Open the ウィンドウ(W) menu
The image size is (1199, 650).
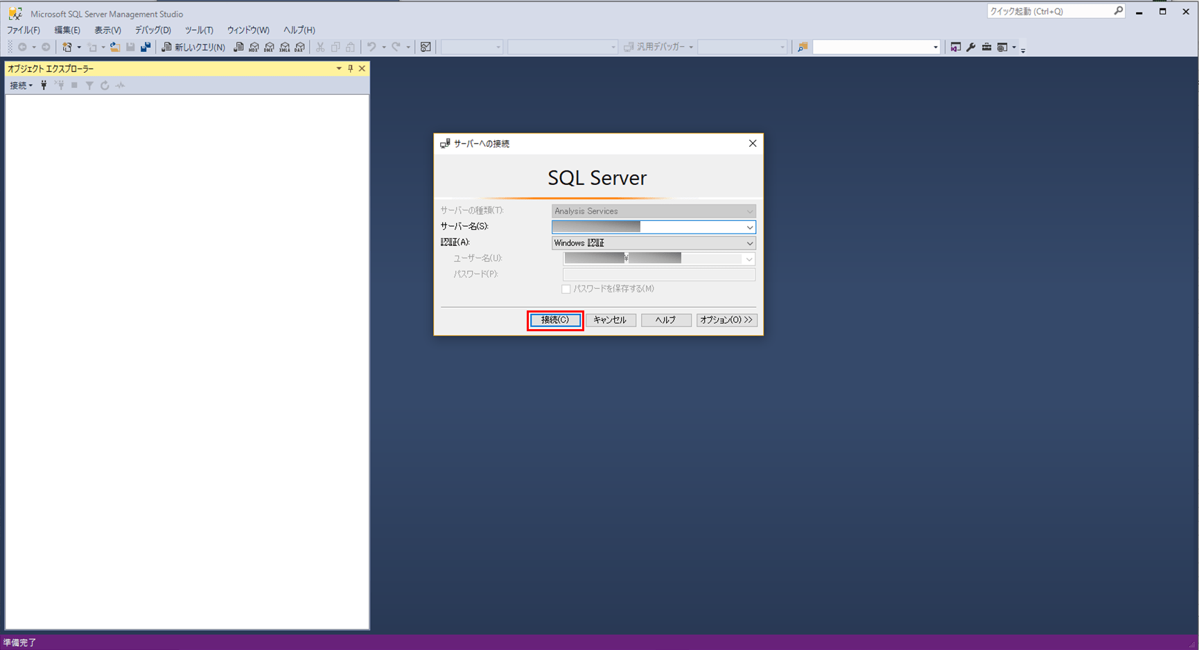coord(248,30)
